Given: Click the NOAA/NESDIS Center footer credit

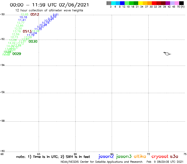Looking at the screenshot, I should point(102,162).
